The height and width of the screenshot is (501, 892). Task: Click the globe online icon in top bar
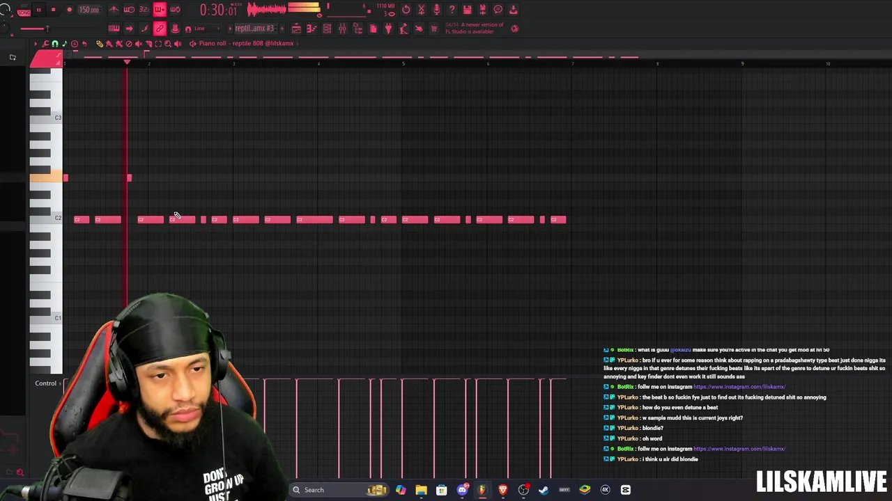515,29
